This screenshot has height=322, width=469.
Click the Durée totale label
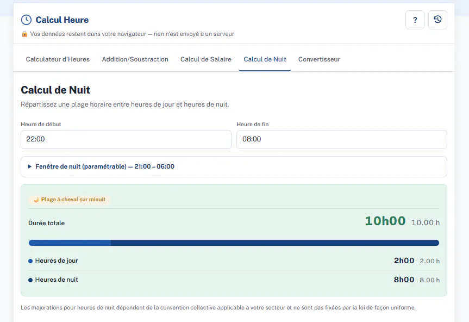[x=46, y=223]
